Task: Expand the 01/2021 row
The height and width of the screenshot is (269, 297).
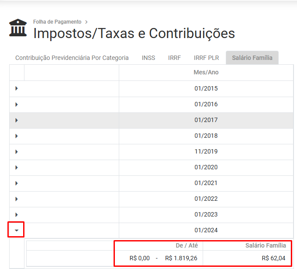Action: [x=17, y=183]
